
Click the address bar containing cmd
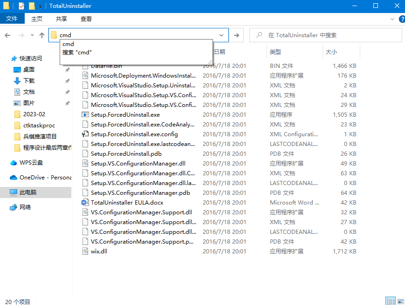[x=138, y=35]
